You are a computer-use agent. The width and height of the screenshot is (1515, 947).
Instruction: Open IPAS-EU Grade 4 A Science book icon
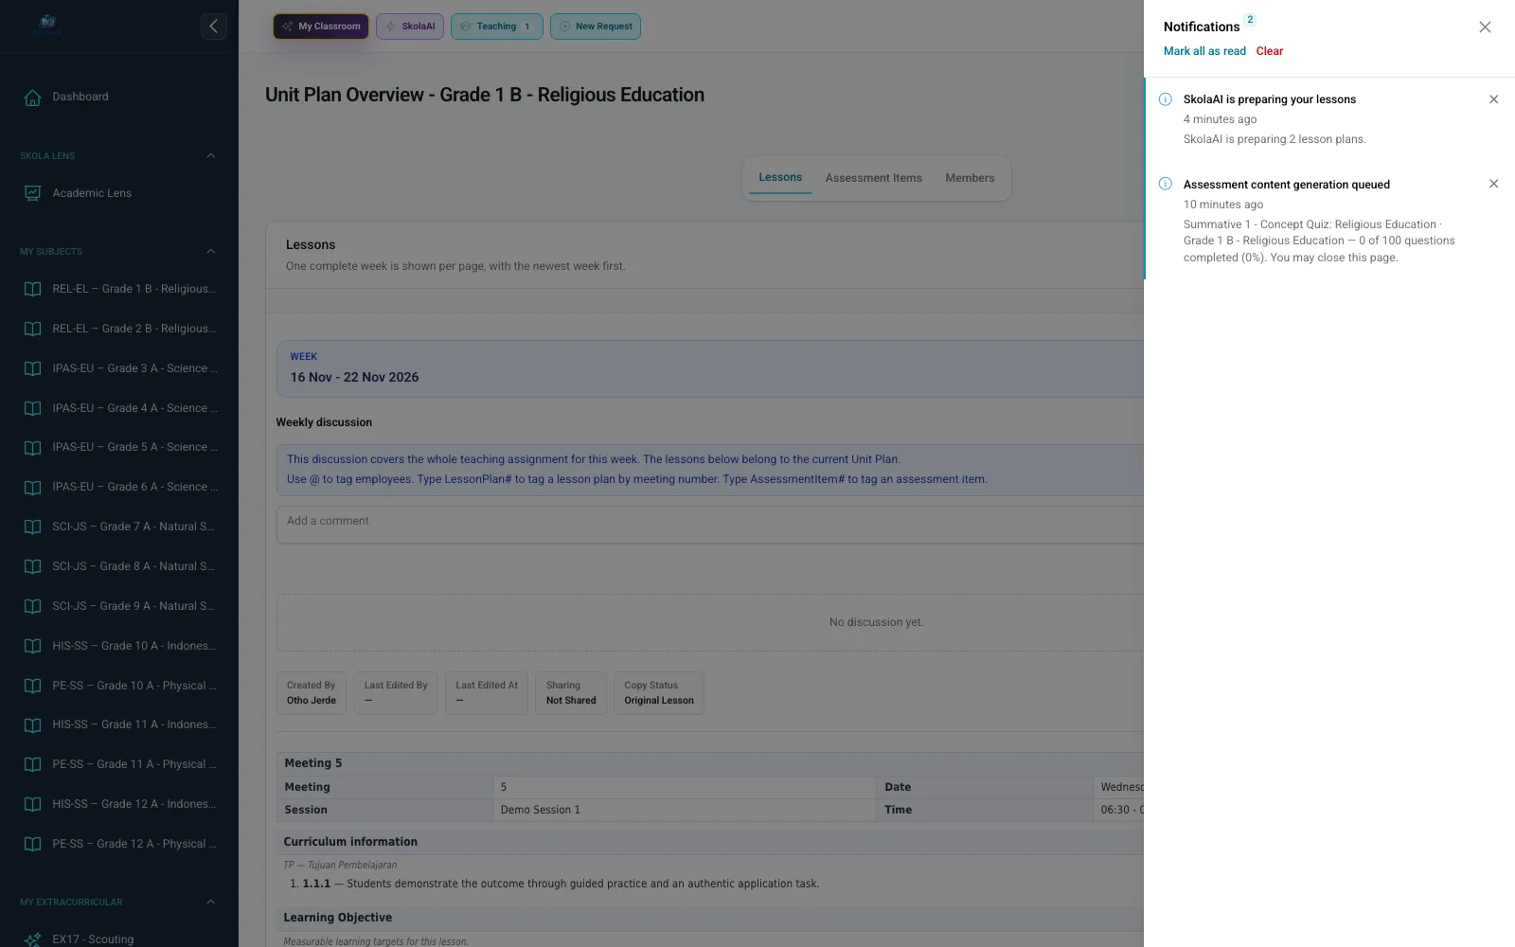click(32, 408)
